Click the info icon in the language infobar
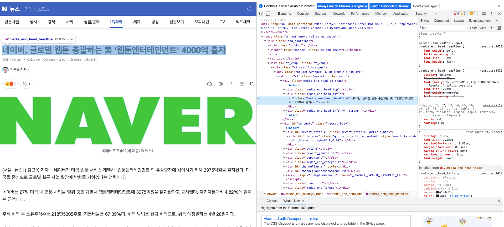 click(x=260, y=6)
